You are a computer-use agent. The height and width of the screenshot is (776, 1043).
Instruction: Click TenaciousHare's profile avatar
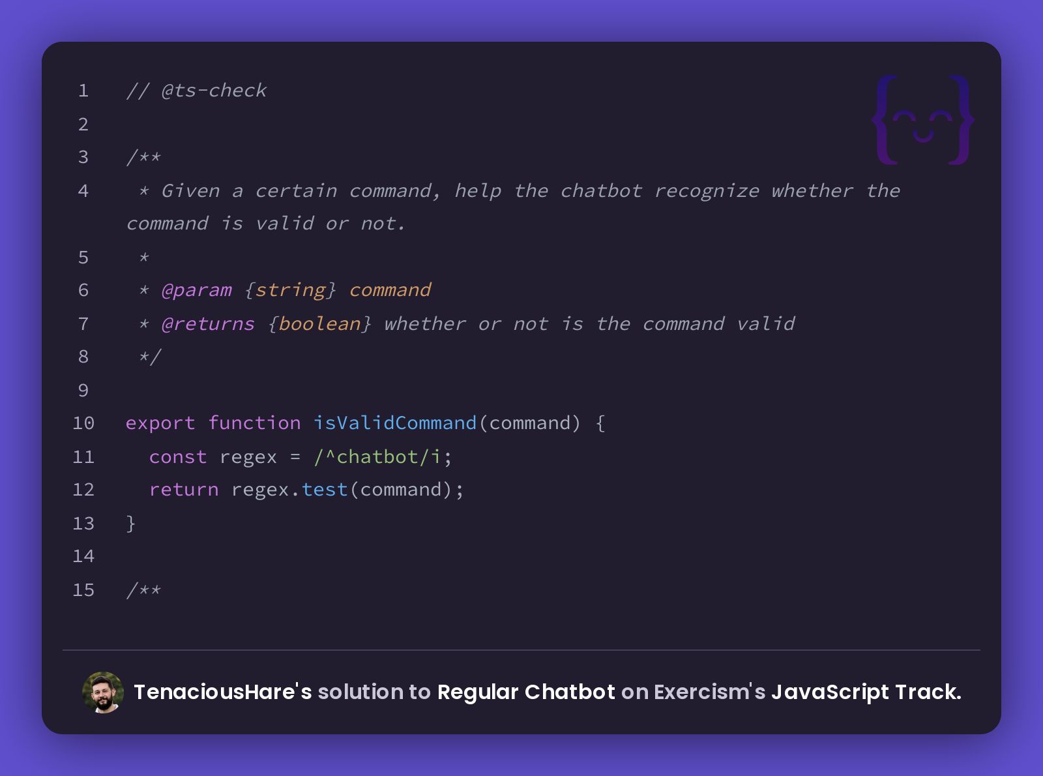[x=103, y=692]
